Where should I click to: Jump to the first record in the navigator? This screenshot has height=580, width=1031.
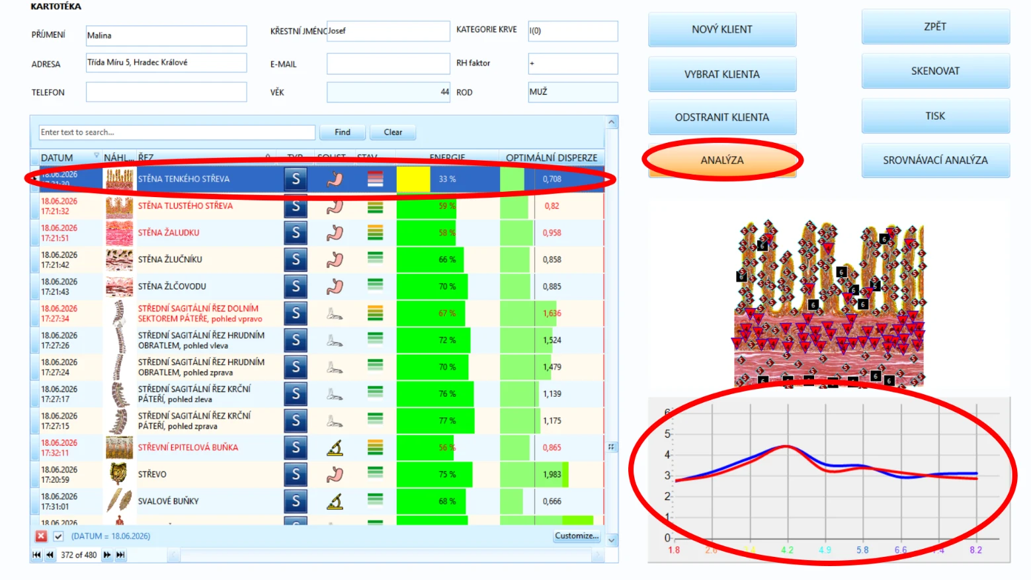click(36, 555)
